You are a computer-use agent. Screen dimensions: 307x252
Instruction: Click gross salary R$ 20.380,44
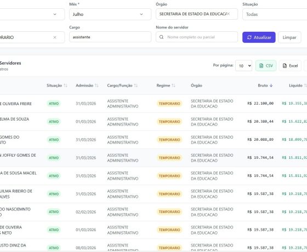click(260, 122)
